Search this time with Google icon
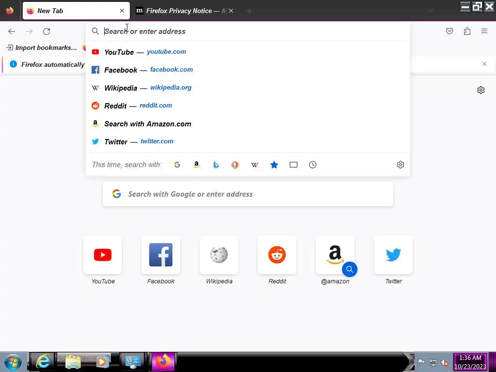 coord(177,165)
